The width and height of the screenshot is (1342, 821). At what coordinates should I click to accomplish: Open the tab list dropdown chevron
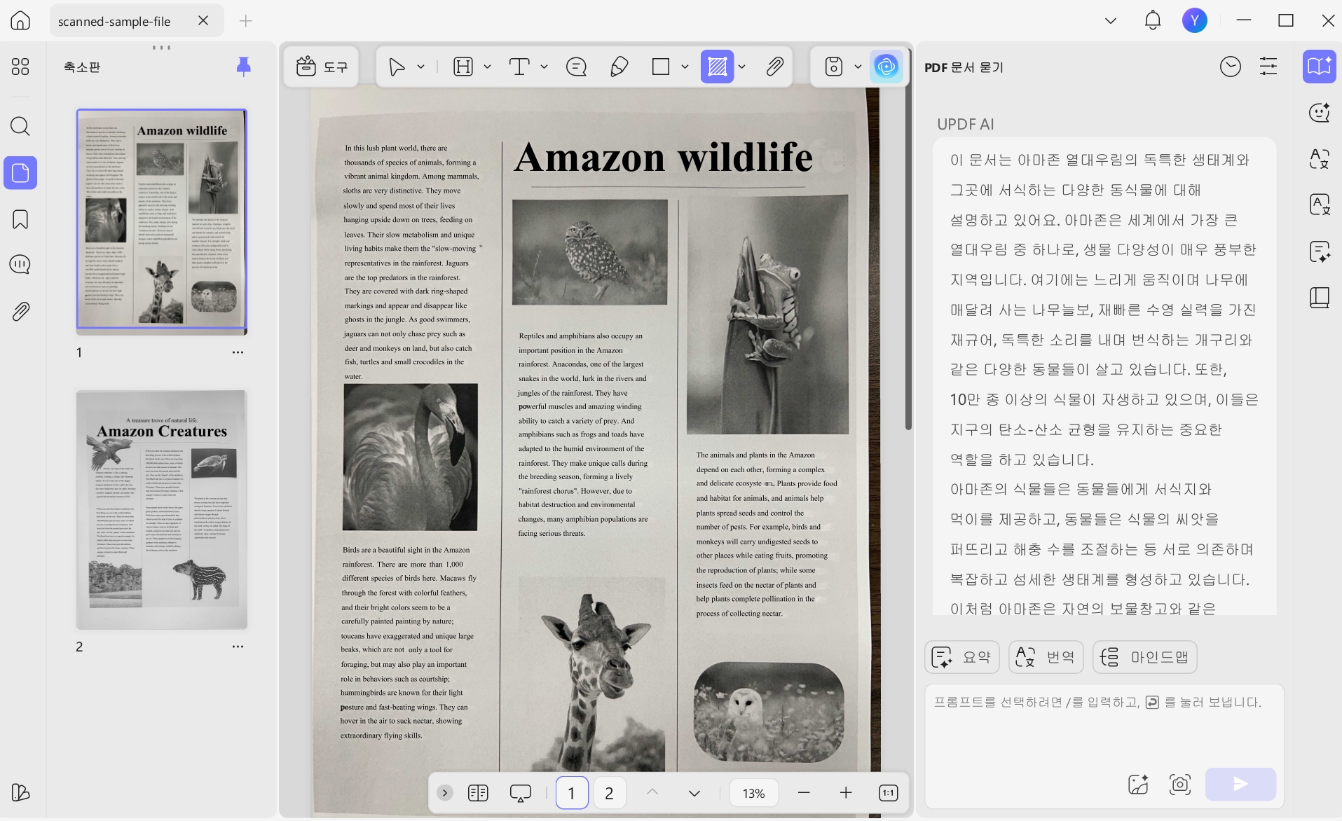point(1111,21)
